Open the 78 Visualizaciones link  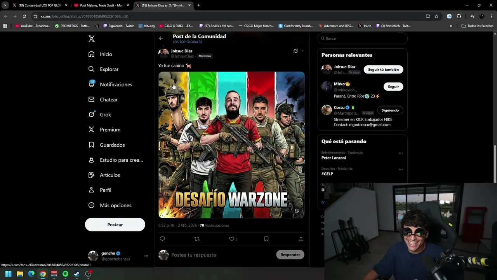click(x=214, y=226)
